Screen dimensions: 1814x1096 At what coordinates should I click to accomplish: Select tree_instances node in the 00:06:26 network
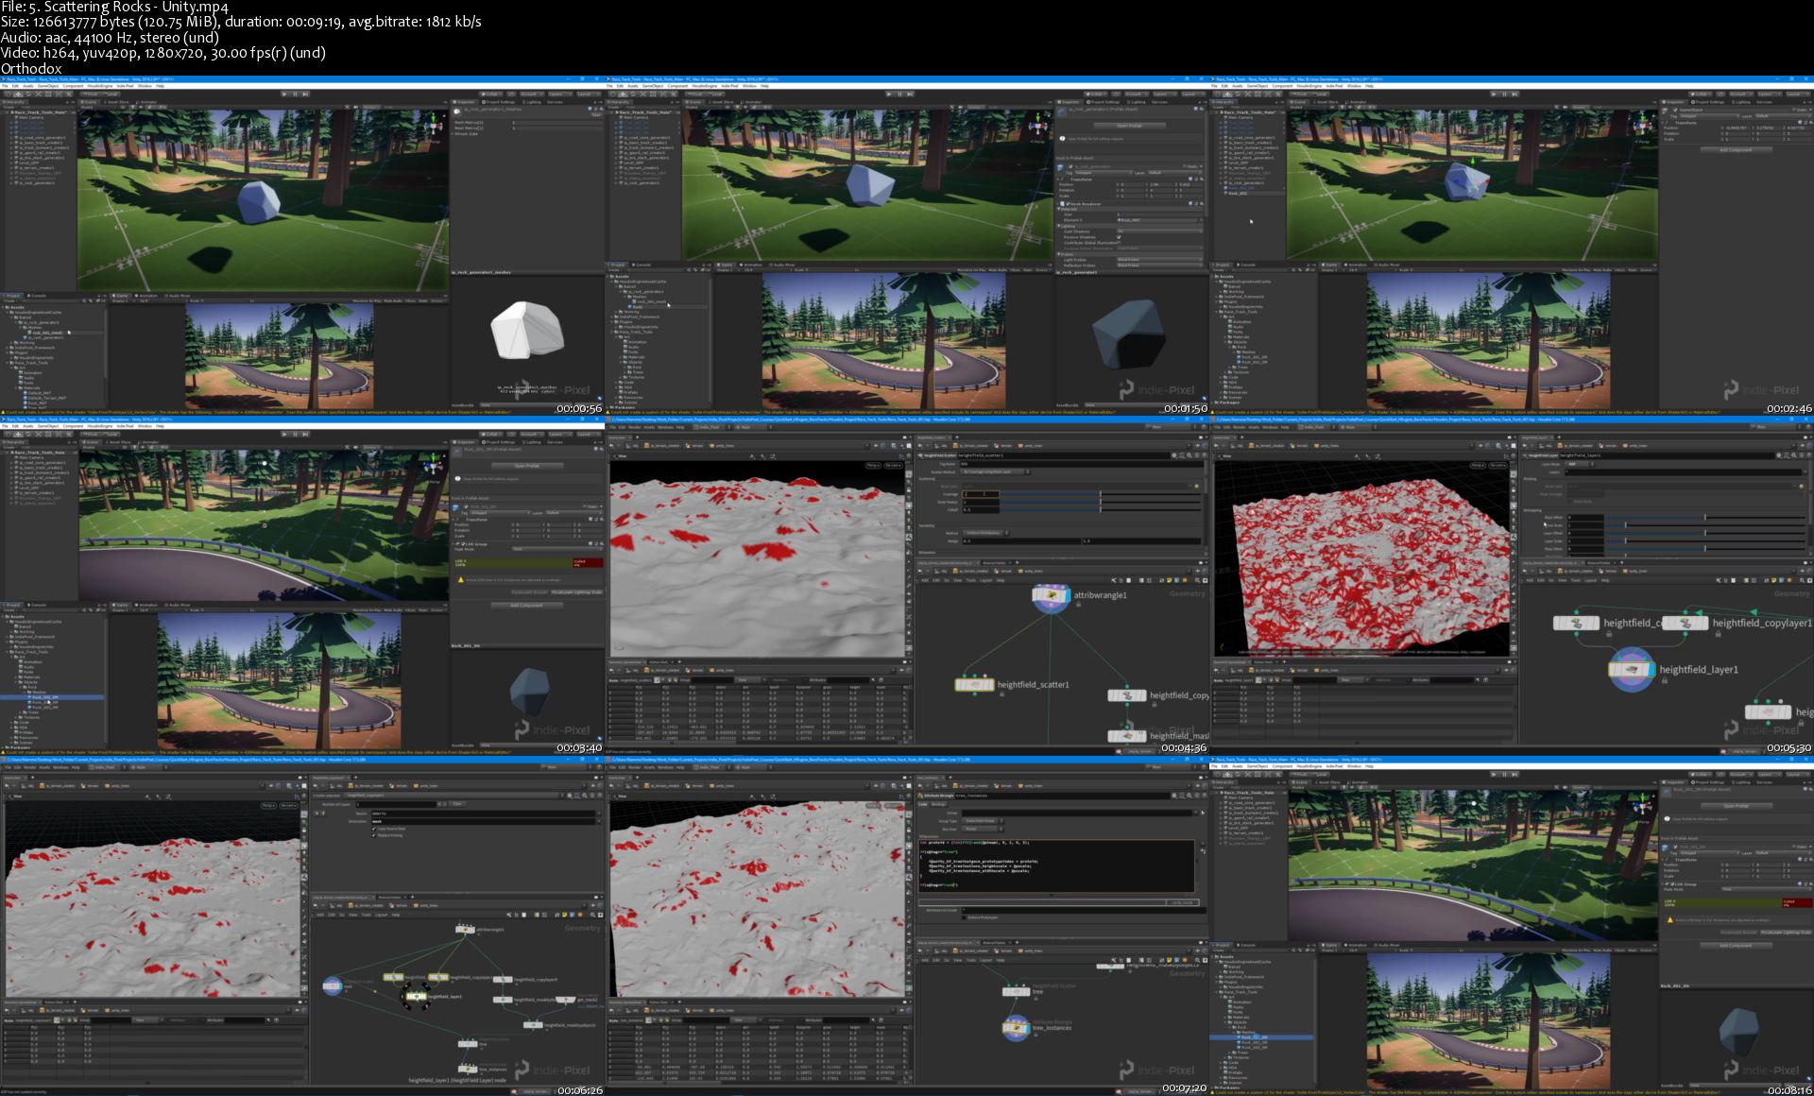coord(468,1069)
